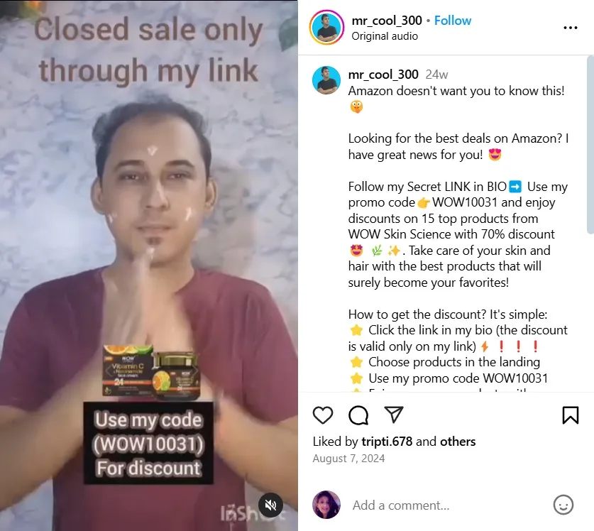Open comments via speech bubble icon
The height and width of the screenshot is (531, 594).
[x=358, y=415]
